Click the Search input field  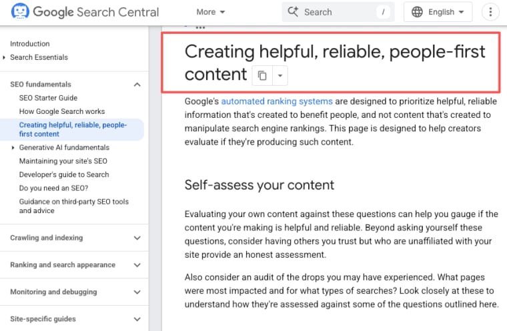coord(338,12)
